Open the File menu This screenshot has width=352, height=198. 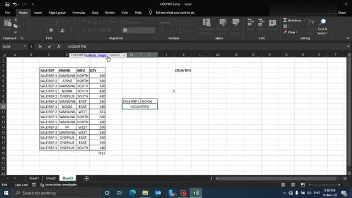[7, 13]
